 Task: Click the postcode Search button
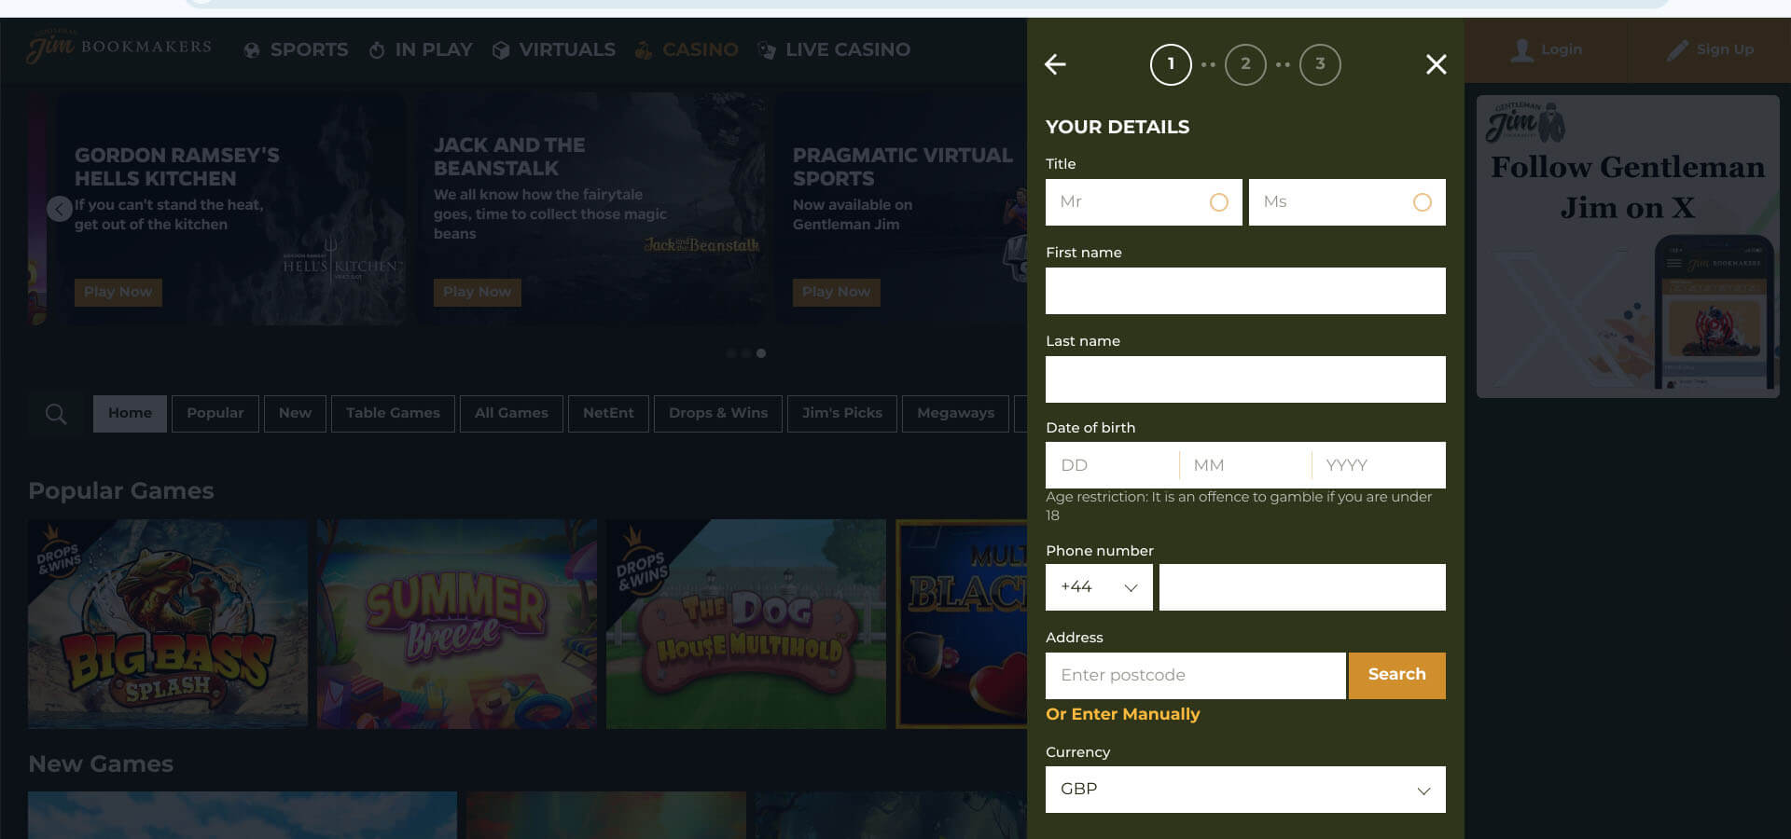pos(1396,676)
